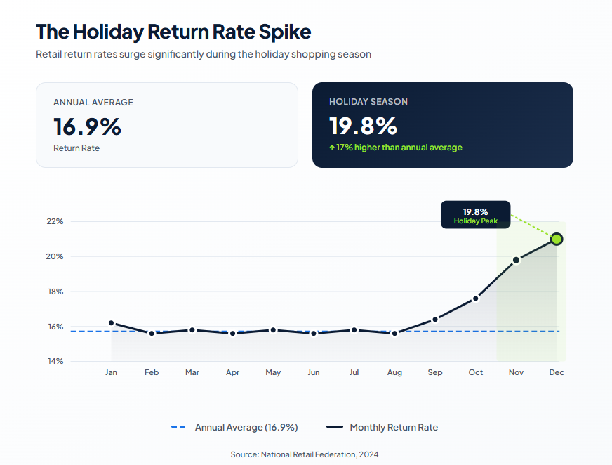Click the green December peak data point
This screenshot has height=465, width=612.
pyautogui.click(x=557, y=239)
